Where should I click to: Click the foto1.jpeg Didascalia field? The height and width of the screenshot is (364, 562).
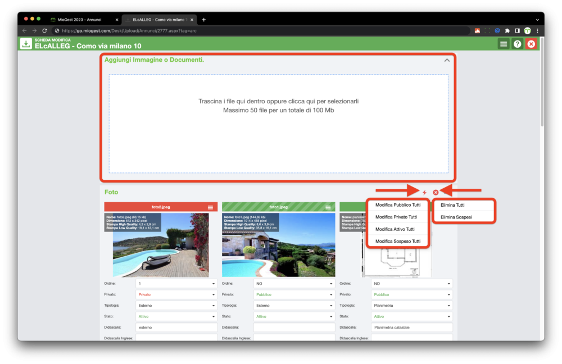(294, 327)
